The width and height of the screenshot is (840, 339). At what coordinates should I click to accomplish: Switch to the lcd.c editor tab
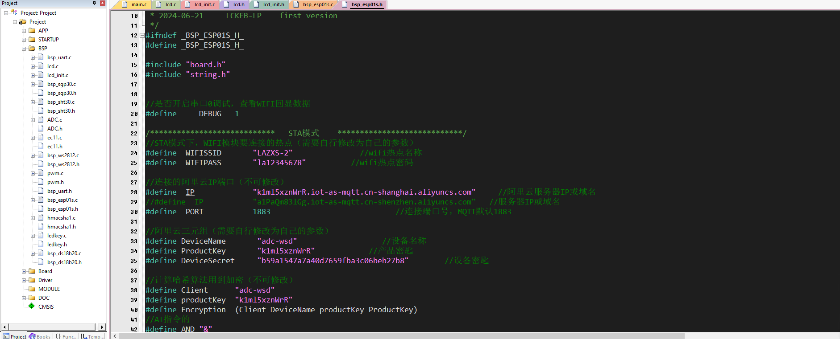[166, 4]
